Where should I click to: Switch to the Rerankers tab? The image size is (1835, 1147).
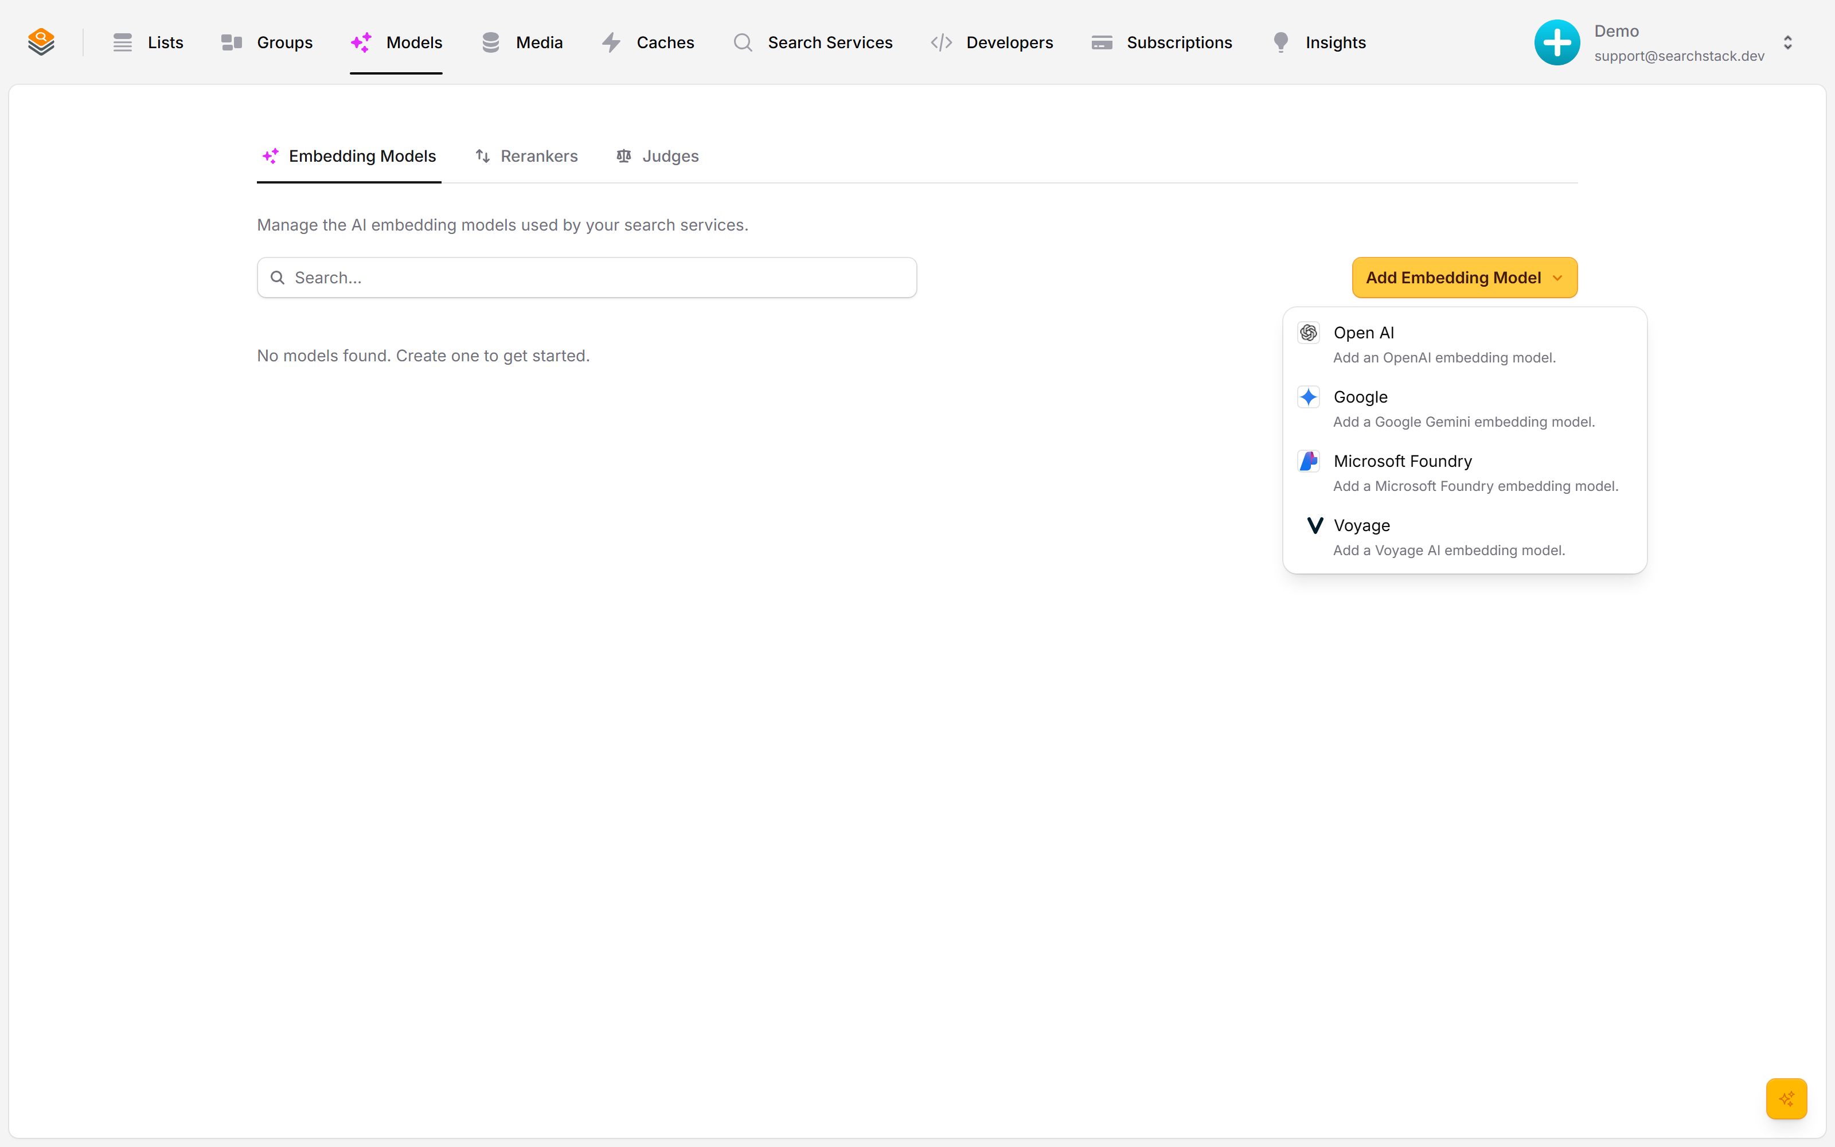(x=526, y=156)
